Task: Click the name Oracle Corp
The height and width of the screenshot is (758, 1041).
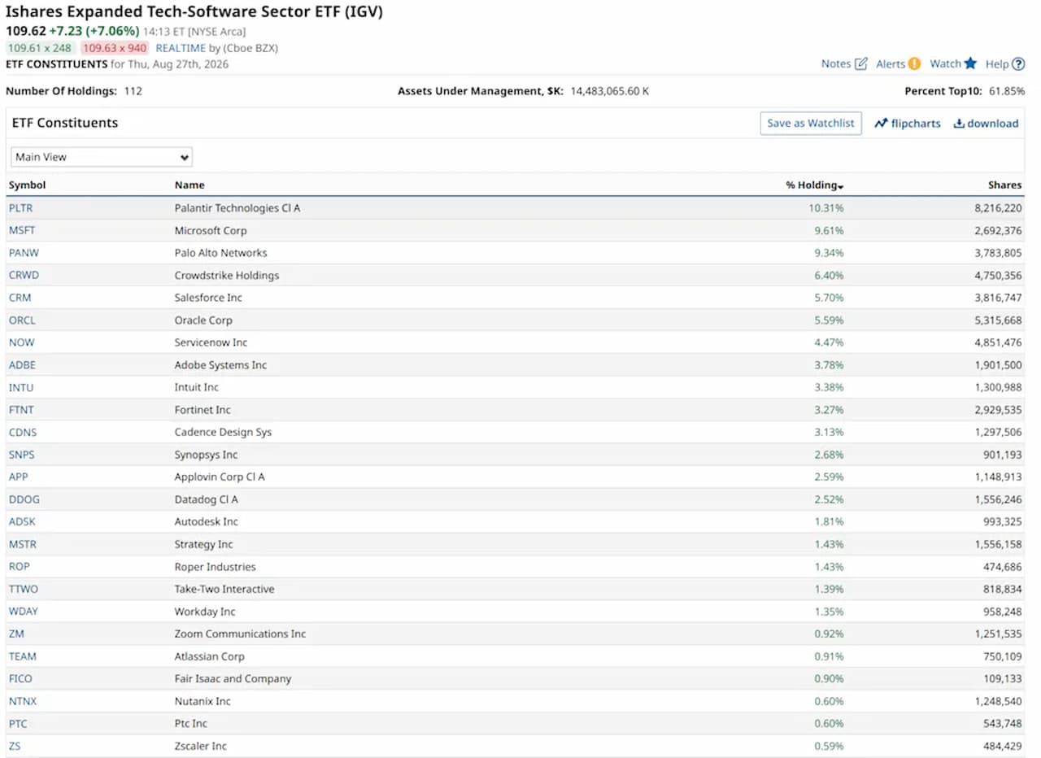Action: click(x=203, y=320)
